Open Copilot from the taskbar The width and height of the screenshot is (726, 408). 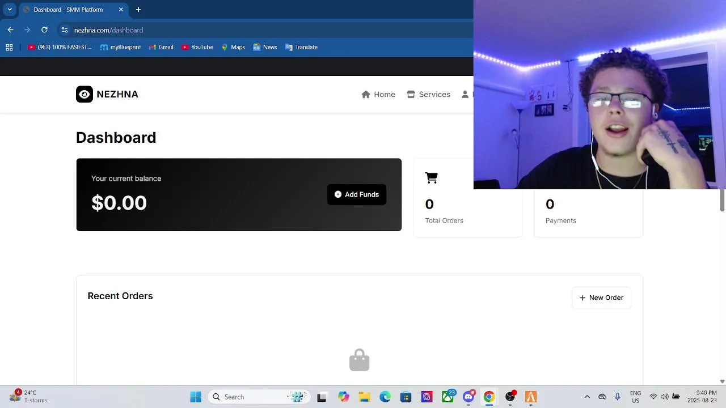click(343, 397)
